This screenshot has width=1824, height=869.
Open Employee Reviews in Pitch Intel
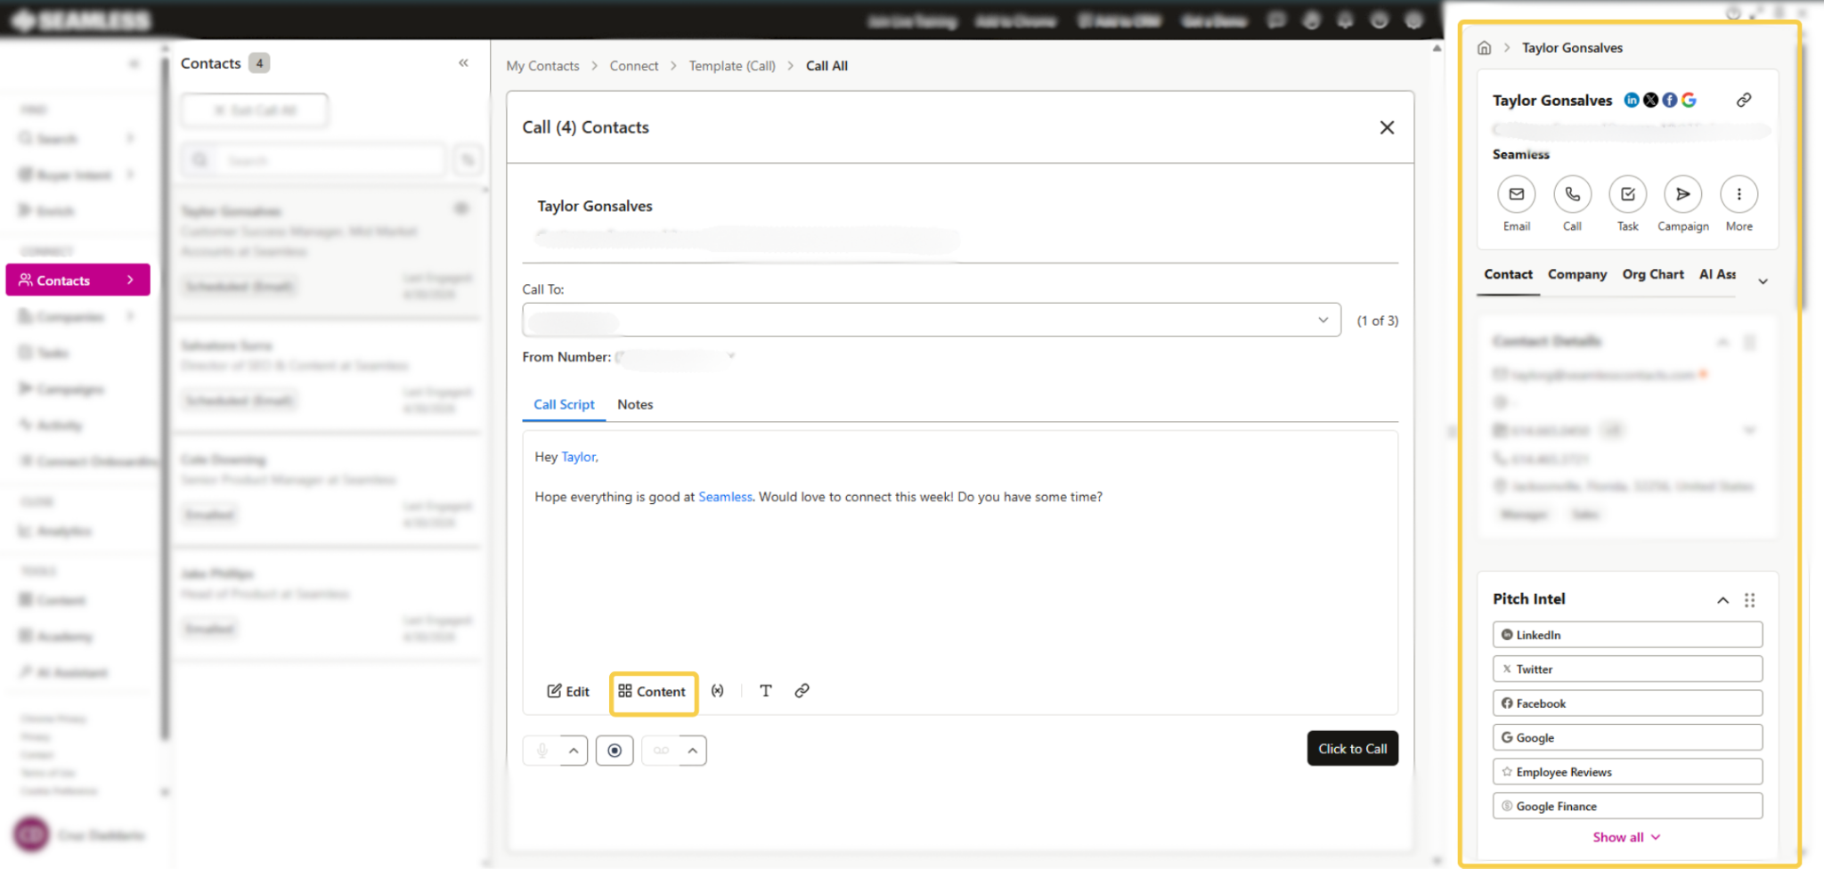click(1627, 772)
